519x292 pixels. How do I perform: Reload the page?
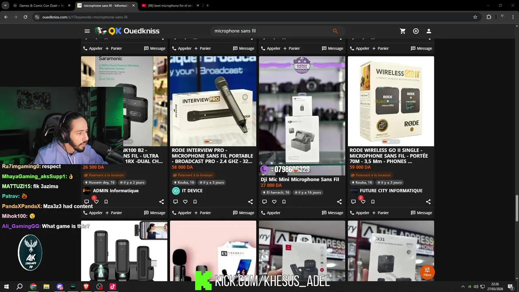[x=25, y=17]
